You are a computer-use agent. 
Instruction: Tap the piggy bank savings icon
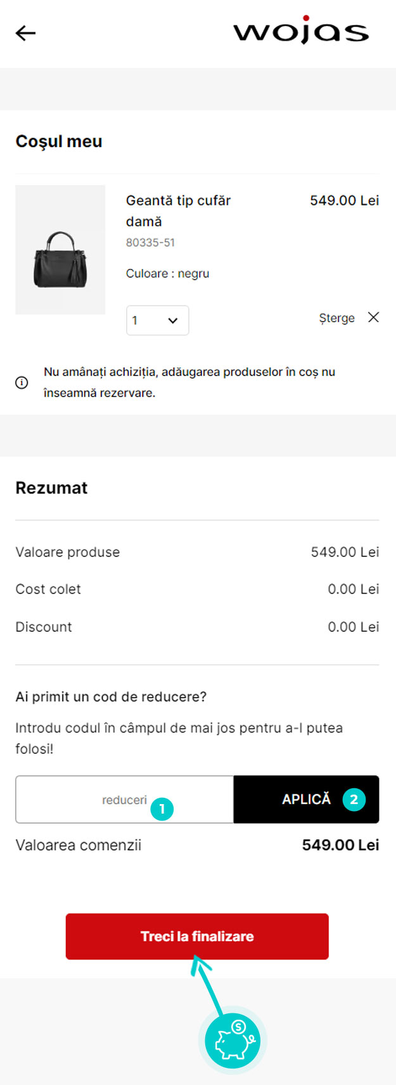(233, 1041)
